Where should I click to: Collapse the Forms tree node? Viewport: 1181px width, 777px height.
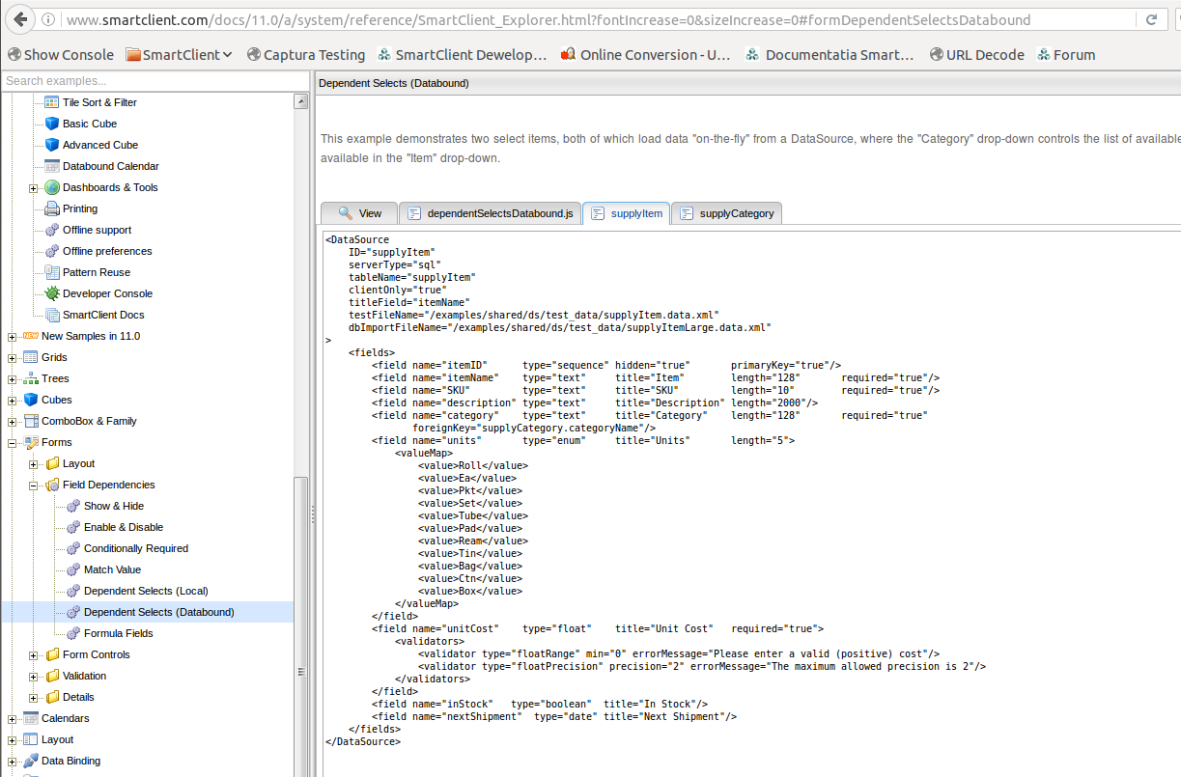click(12, 442)
